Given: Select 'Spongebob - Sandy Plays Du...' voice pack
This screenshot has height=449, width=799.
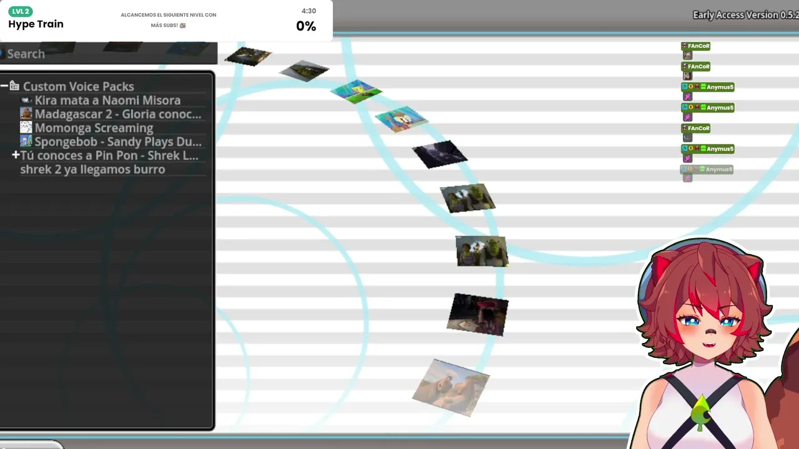Looking at the screenshot, I should click(118, 142).
